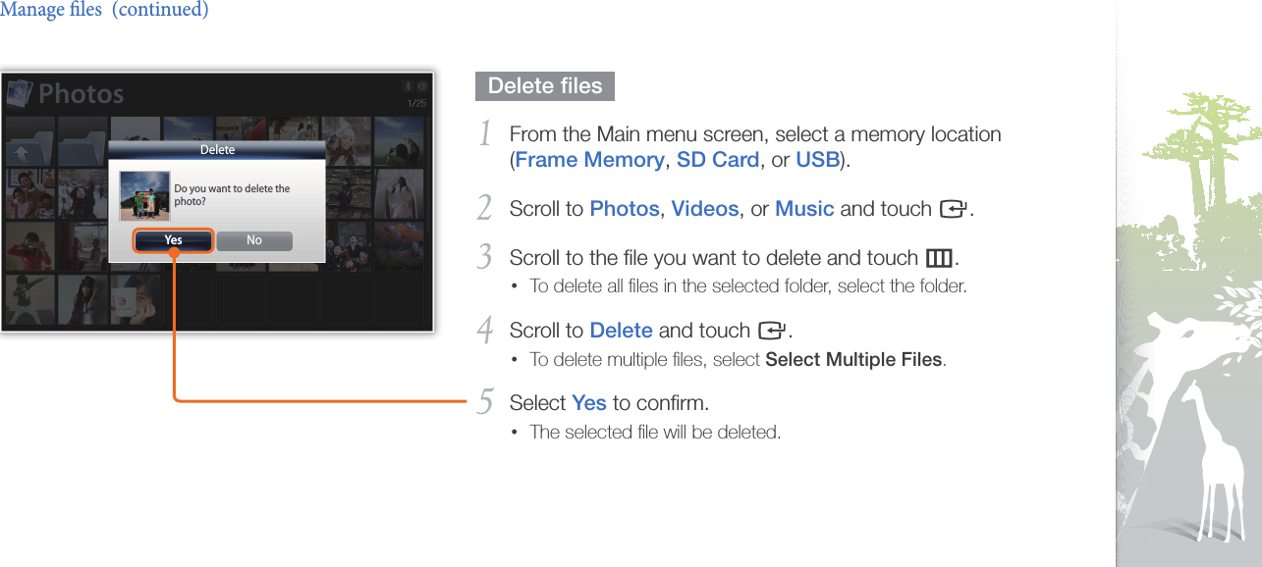Viewport: 1262px width, 567px height.
Task: Click the Frame Memory link
Action: [589, 160]
